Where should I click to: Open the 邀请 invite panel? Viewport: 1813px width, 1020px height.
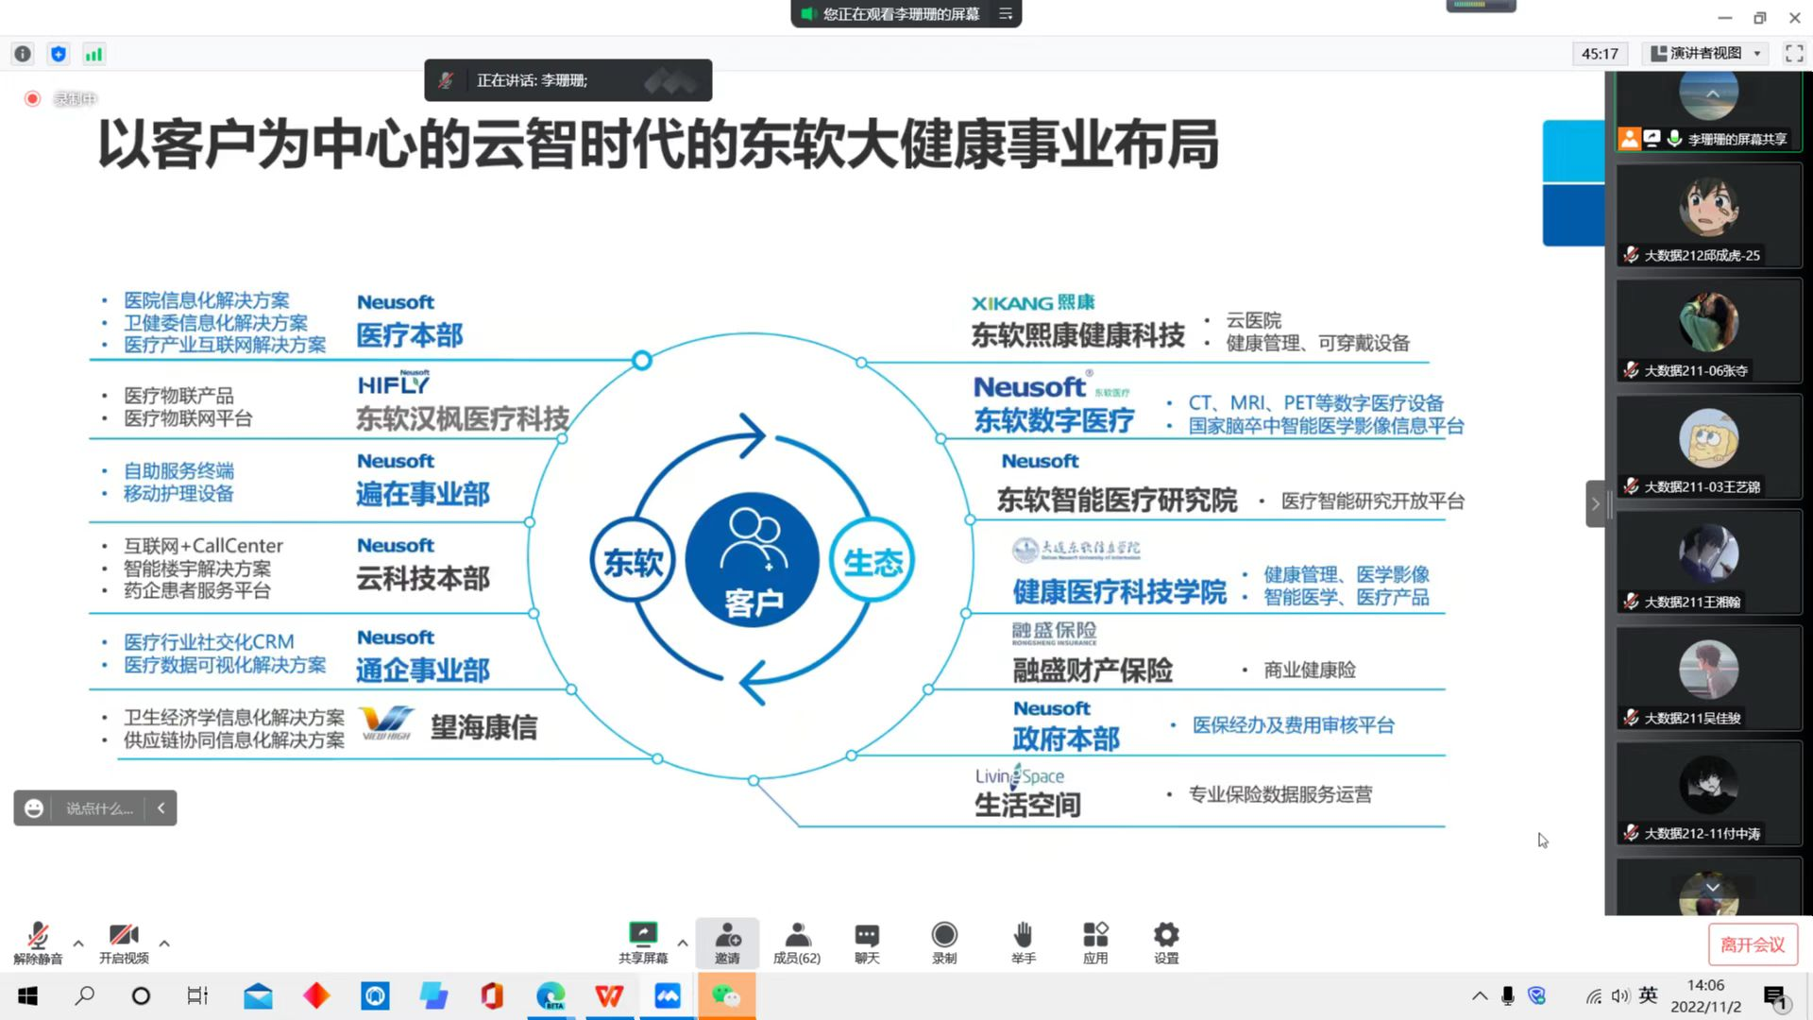[727, 943]
